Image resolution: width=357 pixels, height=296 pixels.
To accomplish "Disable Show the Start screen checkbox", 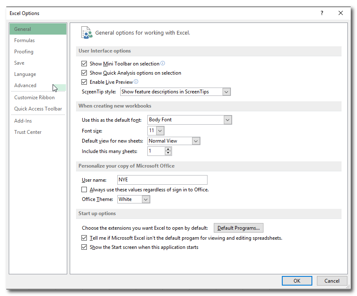I will click(84, 247).
